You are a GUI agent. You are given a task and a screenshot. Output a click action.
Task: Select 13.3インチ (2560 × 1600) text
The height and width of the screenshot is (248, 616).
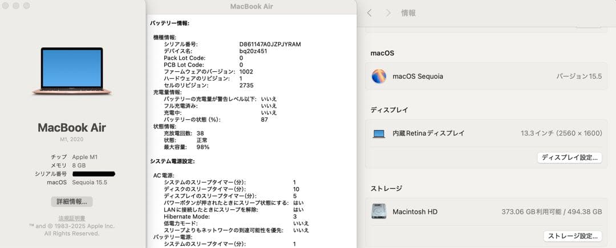coord(561,133)
